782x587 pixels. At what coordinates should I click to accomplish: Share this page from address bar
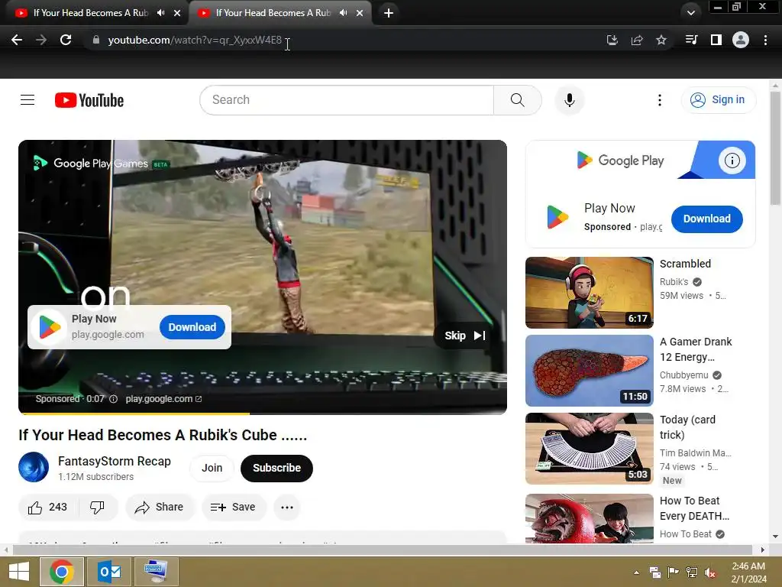click(x=637, y=40)
